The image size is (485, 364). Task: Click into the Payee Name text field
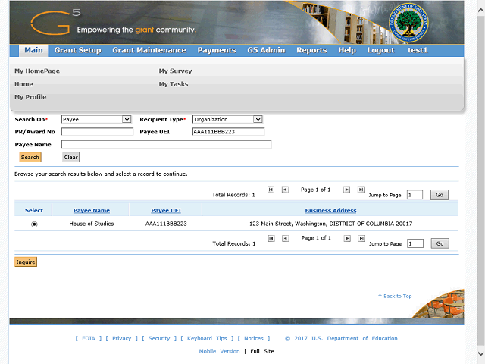coord(166,144)
